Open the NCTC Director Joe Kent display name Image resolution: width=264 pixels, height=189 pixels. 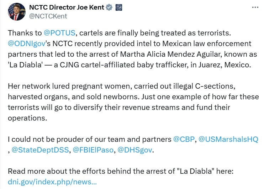(x=67, y=7)
